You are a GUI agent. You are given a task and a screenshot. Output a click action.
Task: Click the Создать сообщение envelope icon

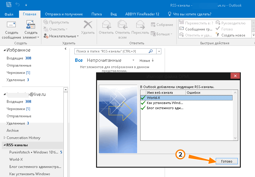pyautogui.click(x=11, y=25)
